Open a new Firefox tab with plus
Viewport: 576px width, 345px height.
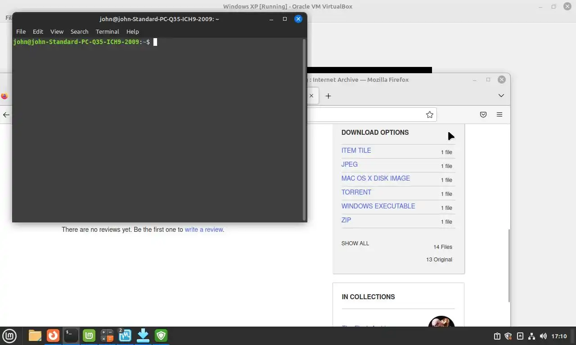[328, 96]
